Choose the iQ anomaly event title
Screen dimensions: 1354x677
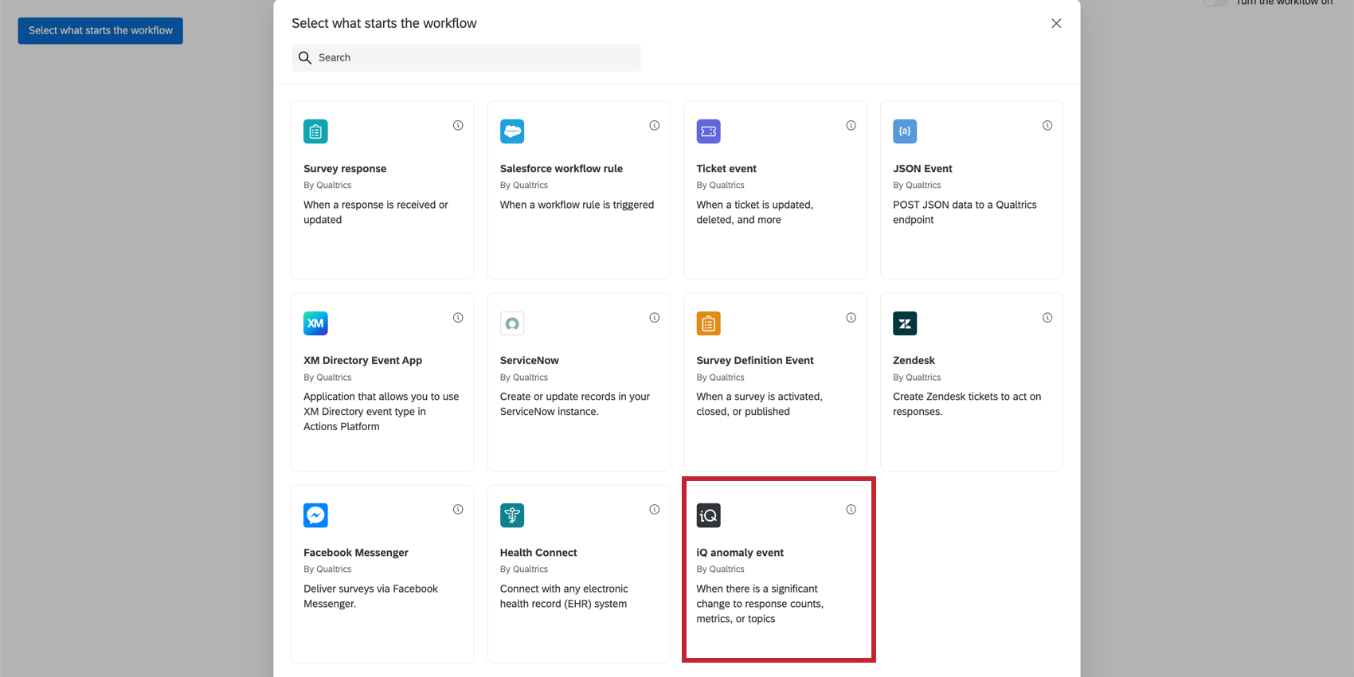click(740, 553)
